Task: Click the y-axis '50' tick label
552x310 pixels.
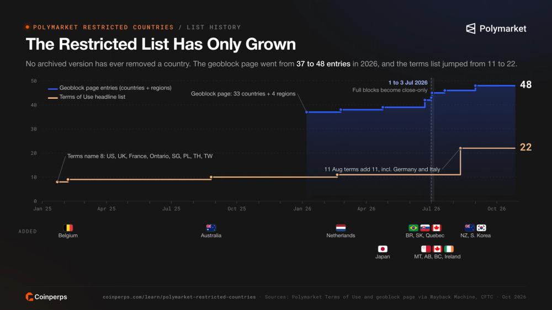Action: pyautogui.click(x=34, y=81)
